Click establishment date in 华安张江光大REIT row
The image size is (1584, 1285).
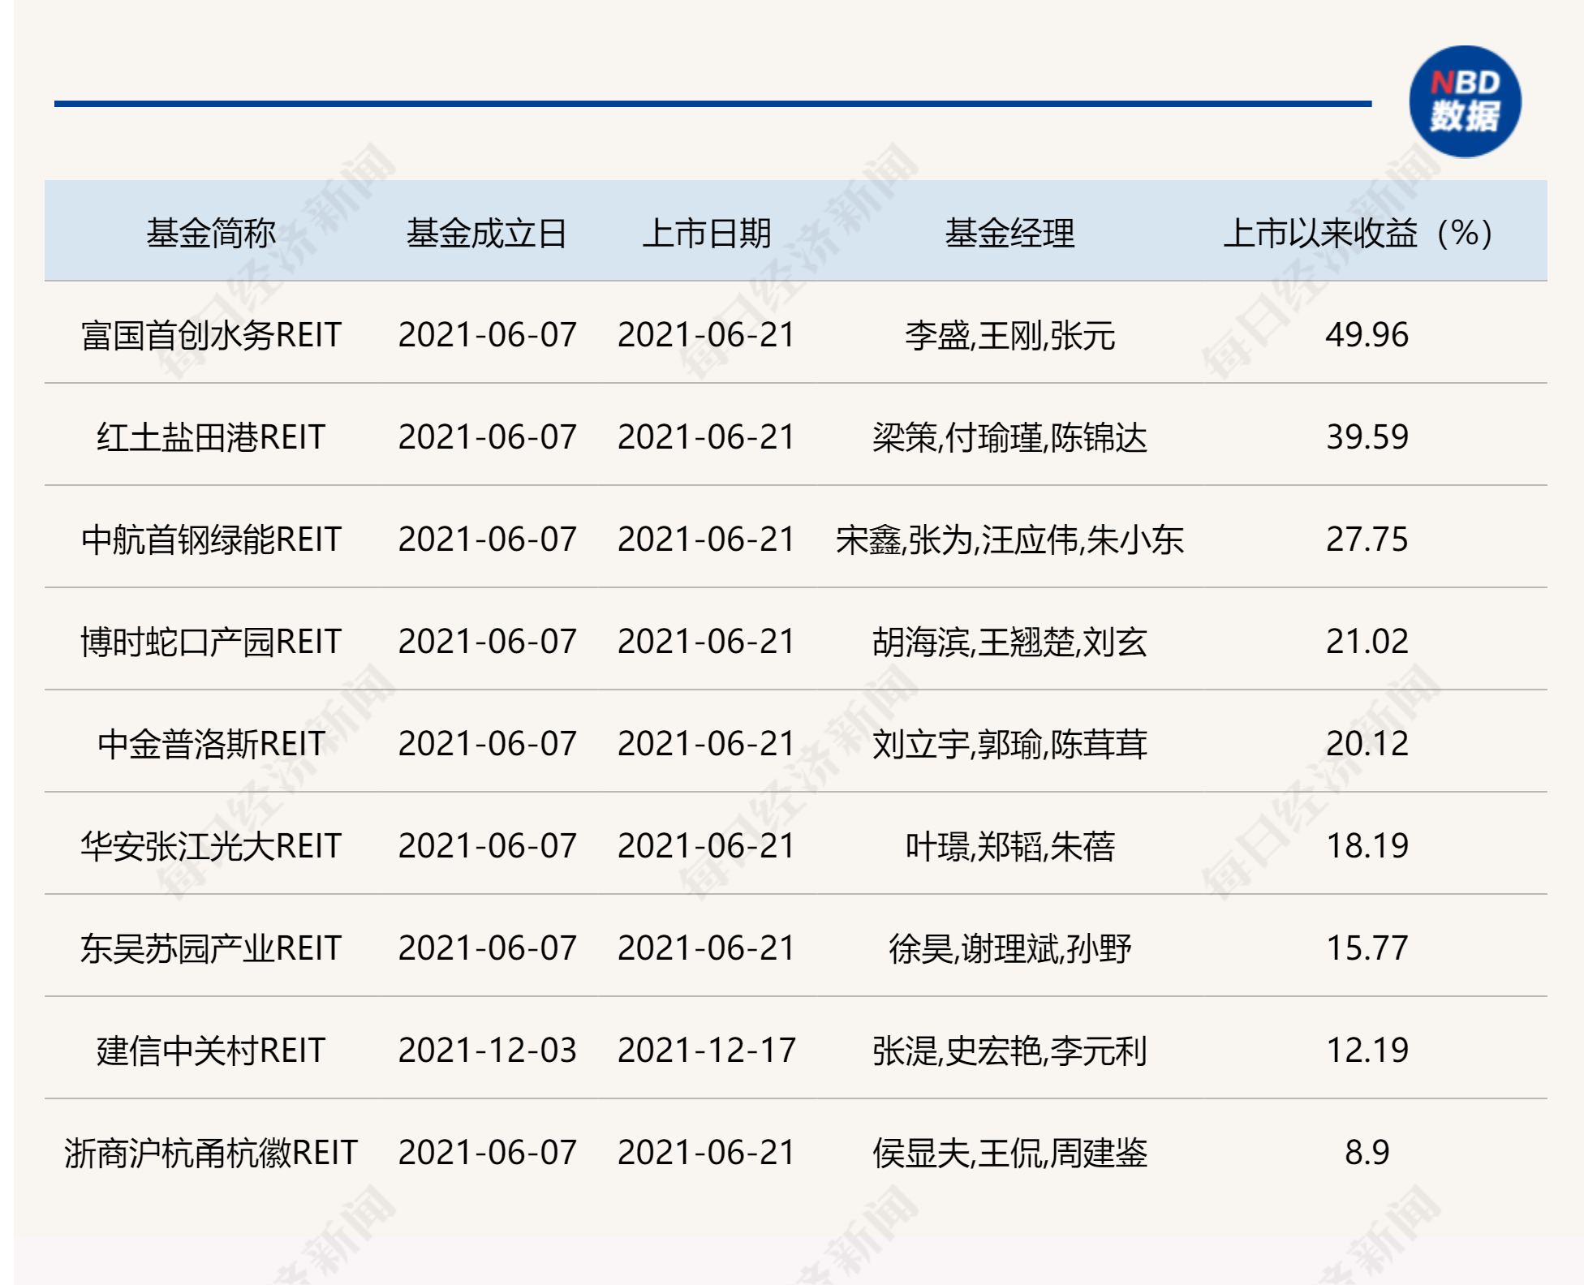(487, 846)
